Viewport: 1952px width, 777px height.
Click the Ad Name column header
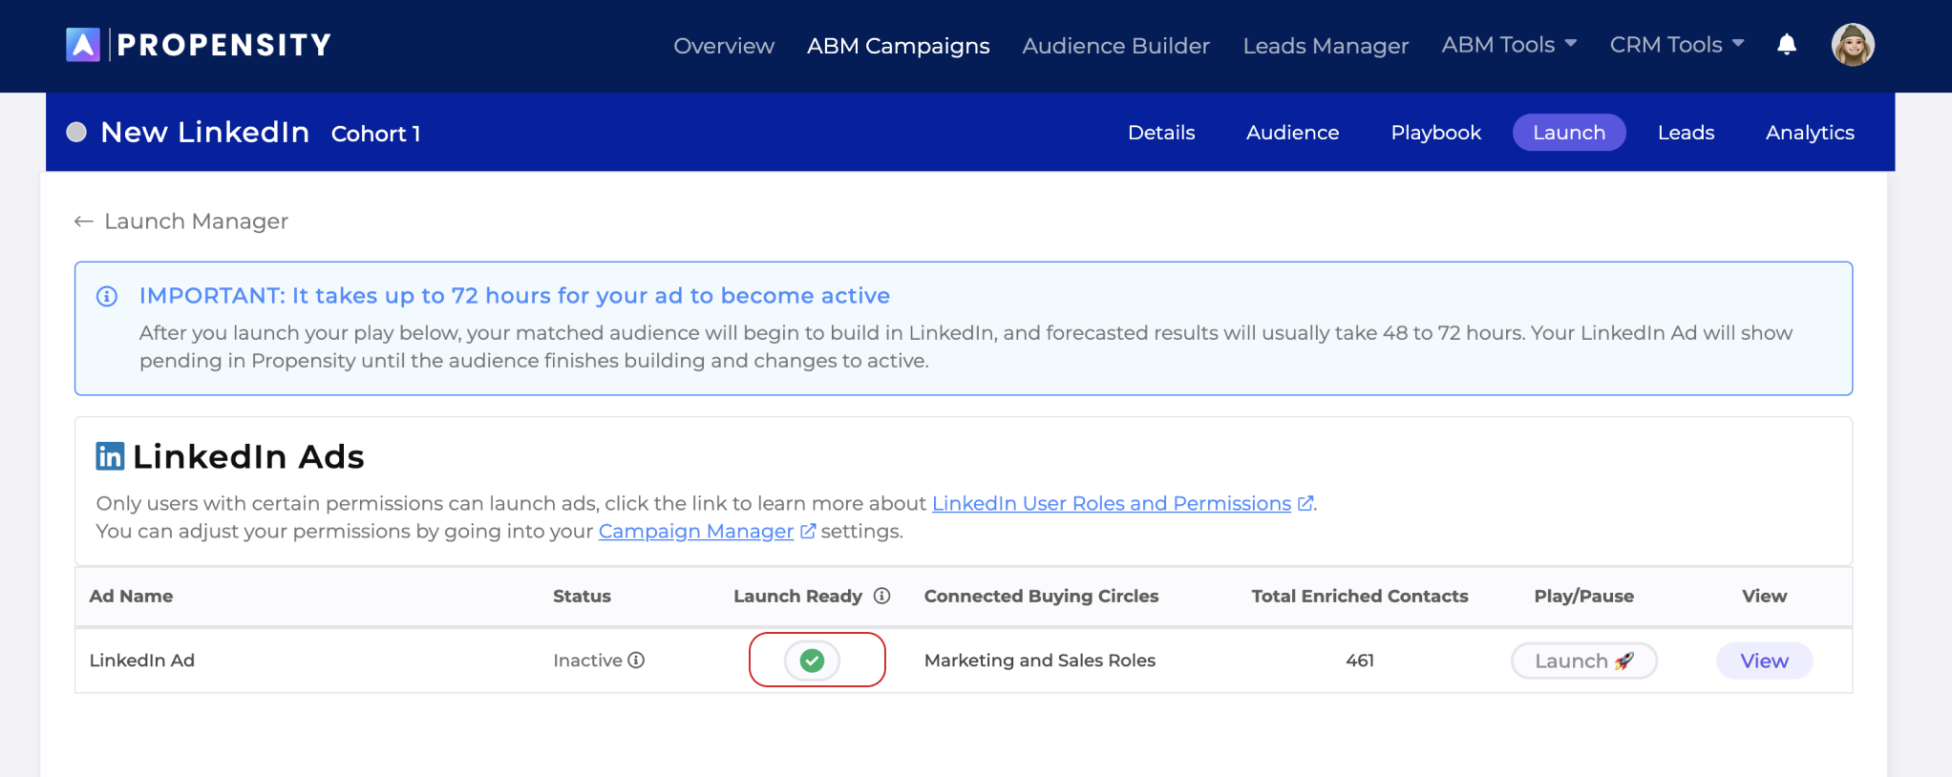click(x=131, y=596)
